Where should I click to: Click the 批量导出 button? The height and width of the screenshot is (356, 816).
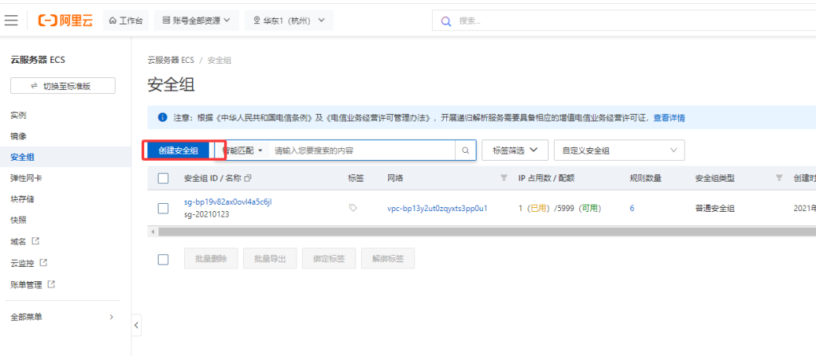coord(270,258)
